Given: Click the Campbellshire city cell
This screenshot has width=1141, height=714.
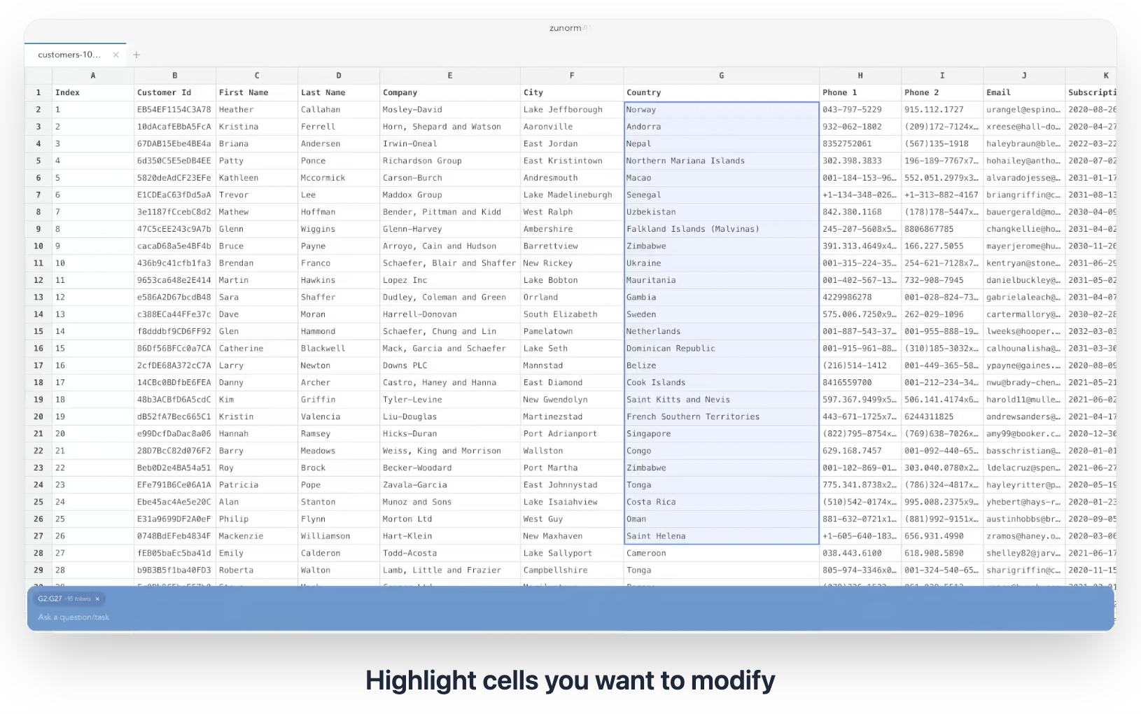Looking at the screenshot, I should [x=572, y=570].
